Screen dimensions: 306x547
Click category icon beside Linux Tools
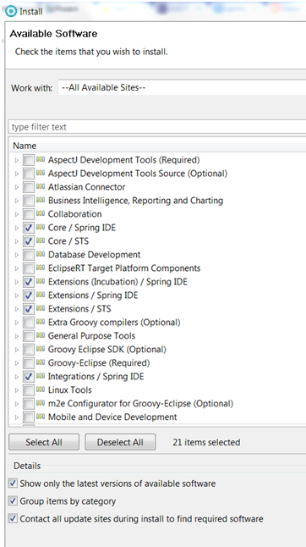point(41,390)
